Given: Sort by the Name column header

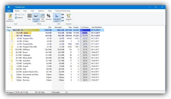Looking at the screenshot, I should tap(23, 27).
